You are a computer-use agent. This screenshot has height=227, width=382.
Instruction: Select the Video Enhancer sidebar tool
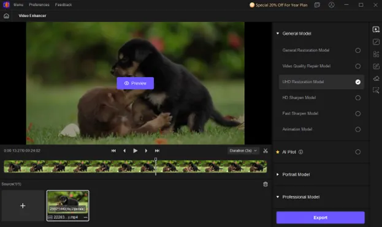[x=376, y=29]
